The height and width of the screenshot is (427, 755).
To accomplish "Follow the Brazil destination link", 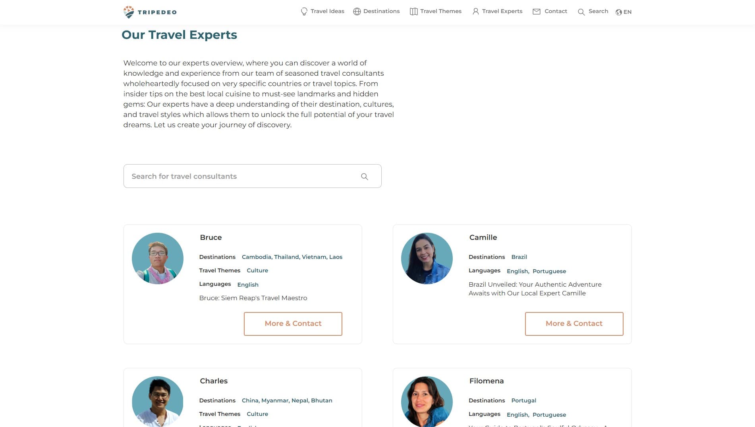I will [519, 257].
